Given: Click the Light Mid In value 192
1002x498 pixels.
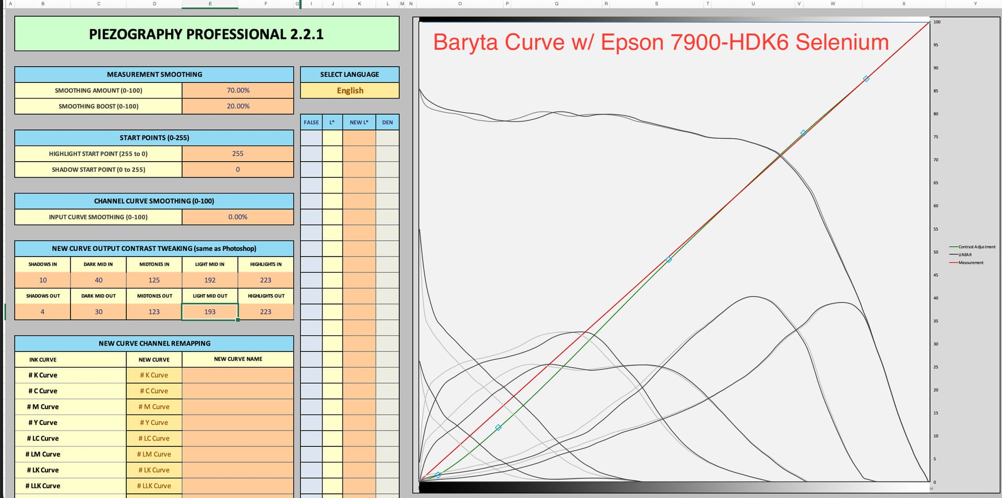Looking at the screenshot, I should (x=210, y=280).
